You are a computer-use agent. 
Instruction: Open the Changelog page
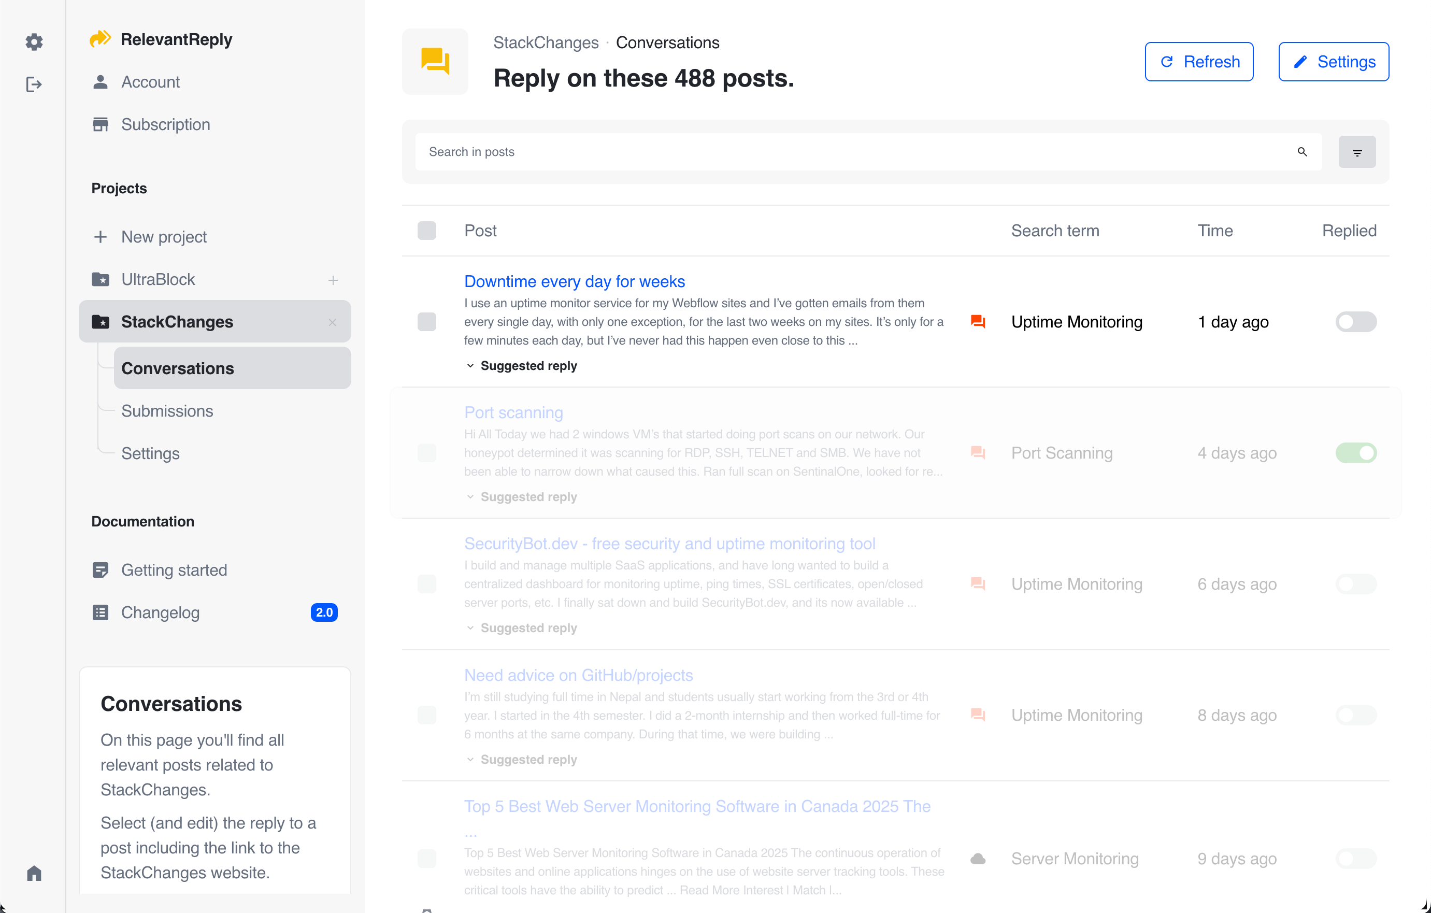tap(214, 612)
